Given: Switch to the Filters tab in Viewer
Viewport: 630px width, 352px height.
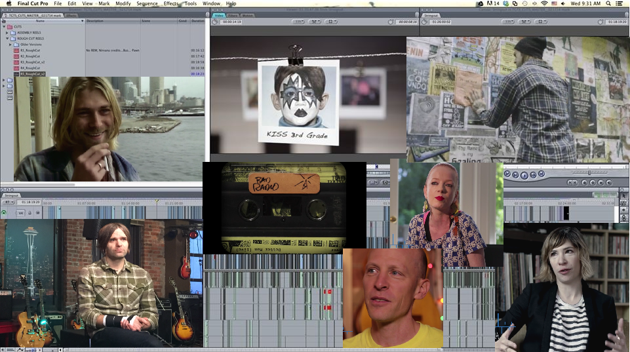Looking at the screenshot, I should (x=233, y=15).
